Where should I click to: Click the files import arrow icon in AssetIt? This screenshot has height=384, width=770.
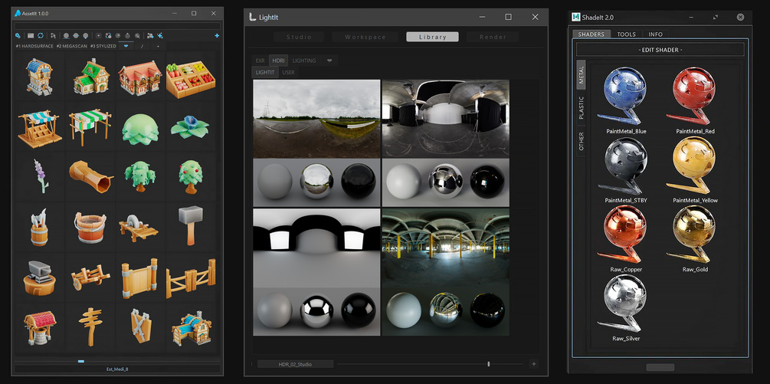(150, 36)
